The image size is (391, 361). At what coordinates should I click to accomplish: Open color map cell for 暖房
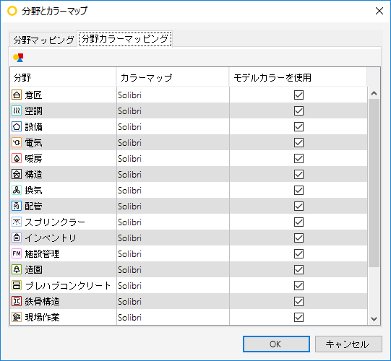point(173,158)
